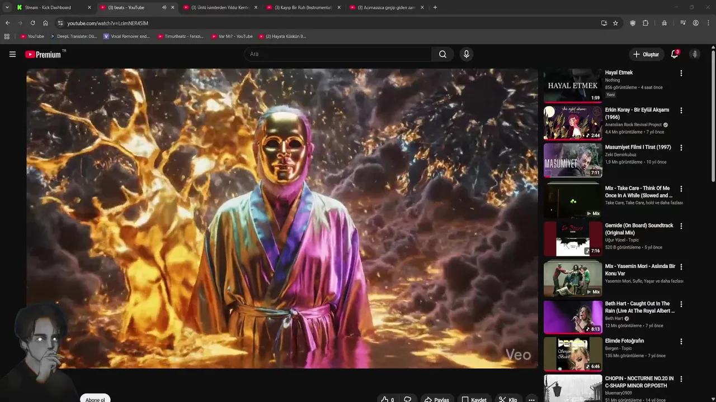Click Zeki Demirkubuz channel name
Image resolution: width=716 pixels, height=402 pixels.
621,155
